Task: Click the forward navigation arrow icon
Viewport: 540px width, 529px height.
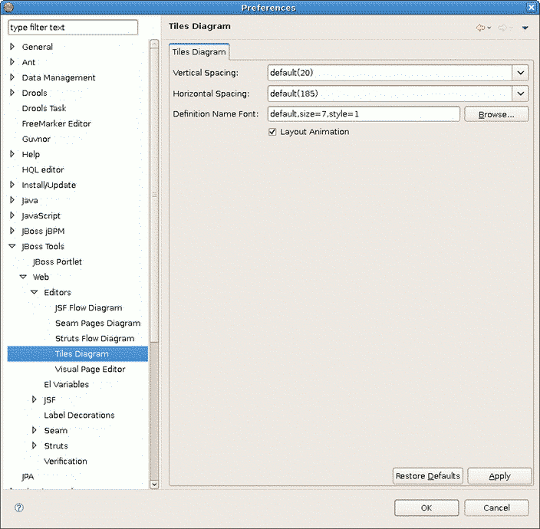Action: point(502,28)
